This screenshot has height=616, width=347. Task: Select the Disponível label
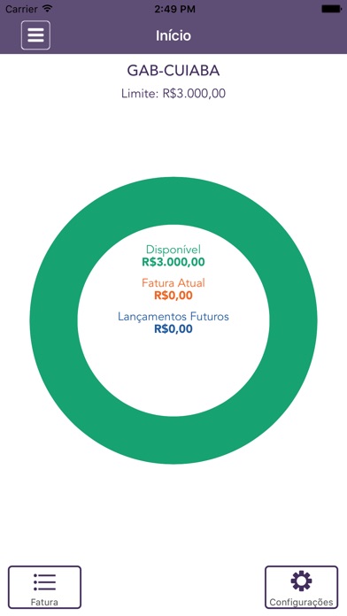(173, 250)
